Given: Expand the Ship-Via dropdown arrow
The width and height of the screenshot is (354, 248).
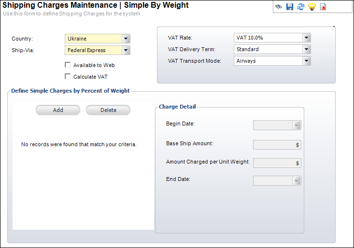Looking at the screenshot, I should click(x=126, y=50).
